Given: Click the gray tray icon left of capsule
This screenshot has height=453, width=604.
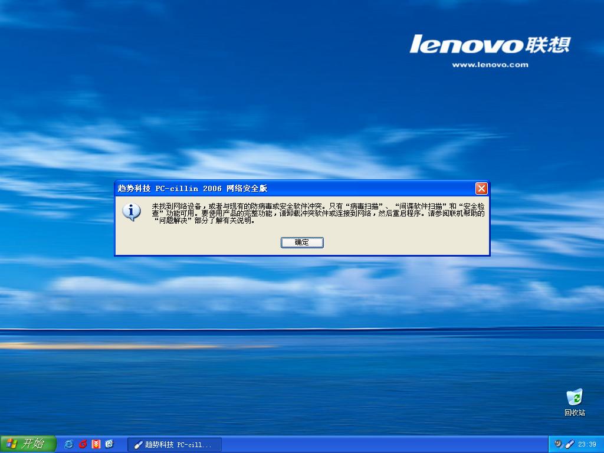Looking at the screenshot, I should [558, 444].
